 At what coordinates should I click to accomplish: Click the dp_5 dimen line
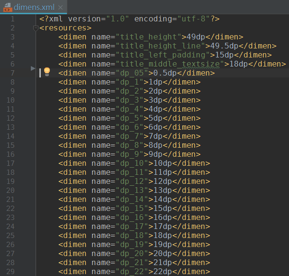click(x=130, y=118)
